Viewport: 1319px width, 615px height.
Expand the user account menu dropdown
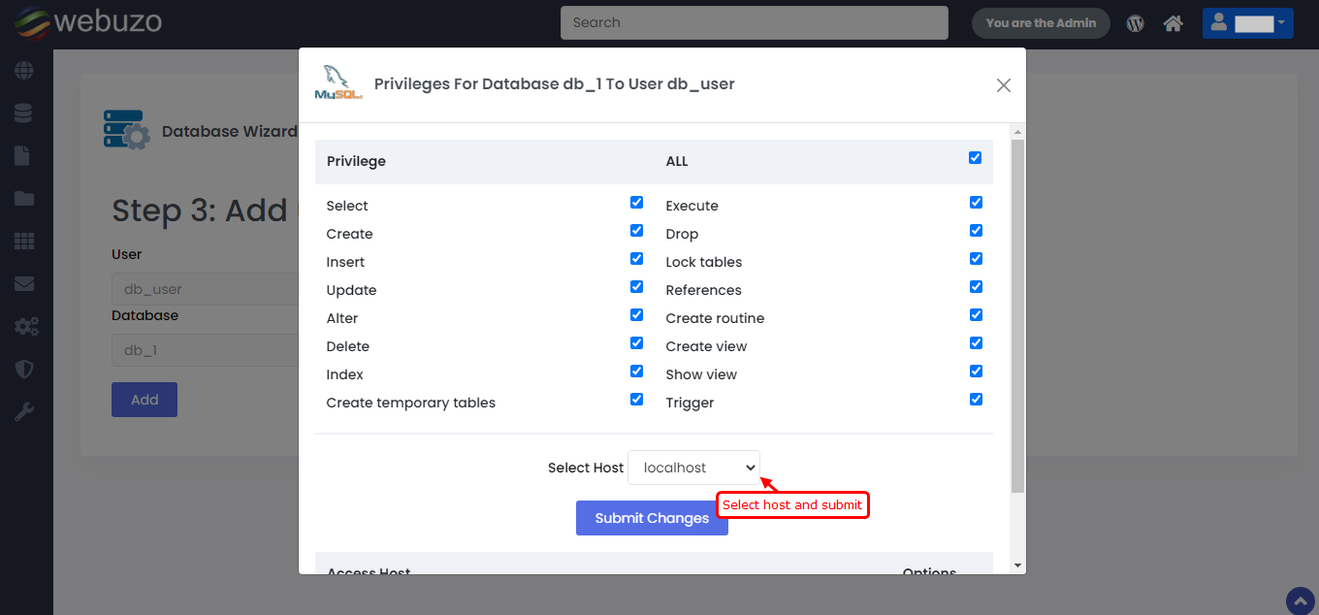pos(1247,23)
